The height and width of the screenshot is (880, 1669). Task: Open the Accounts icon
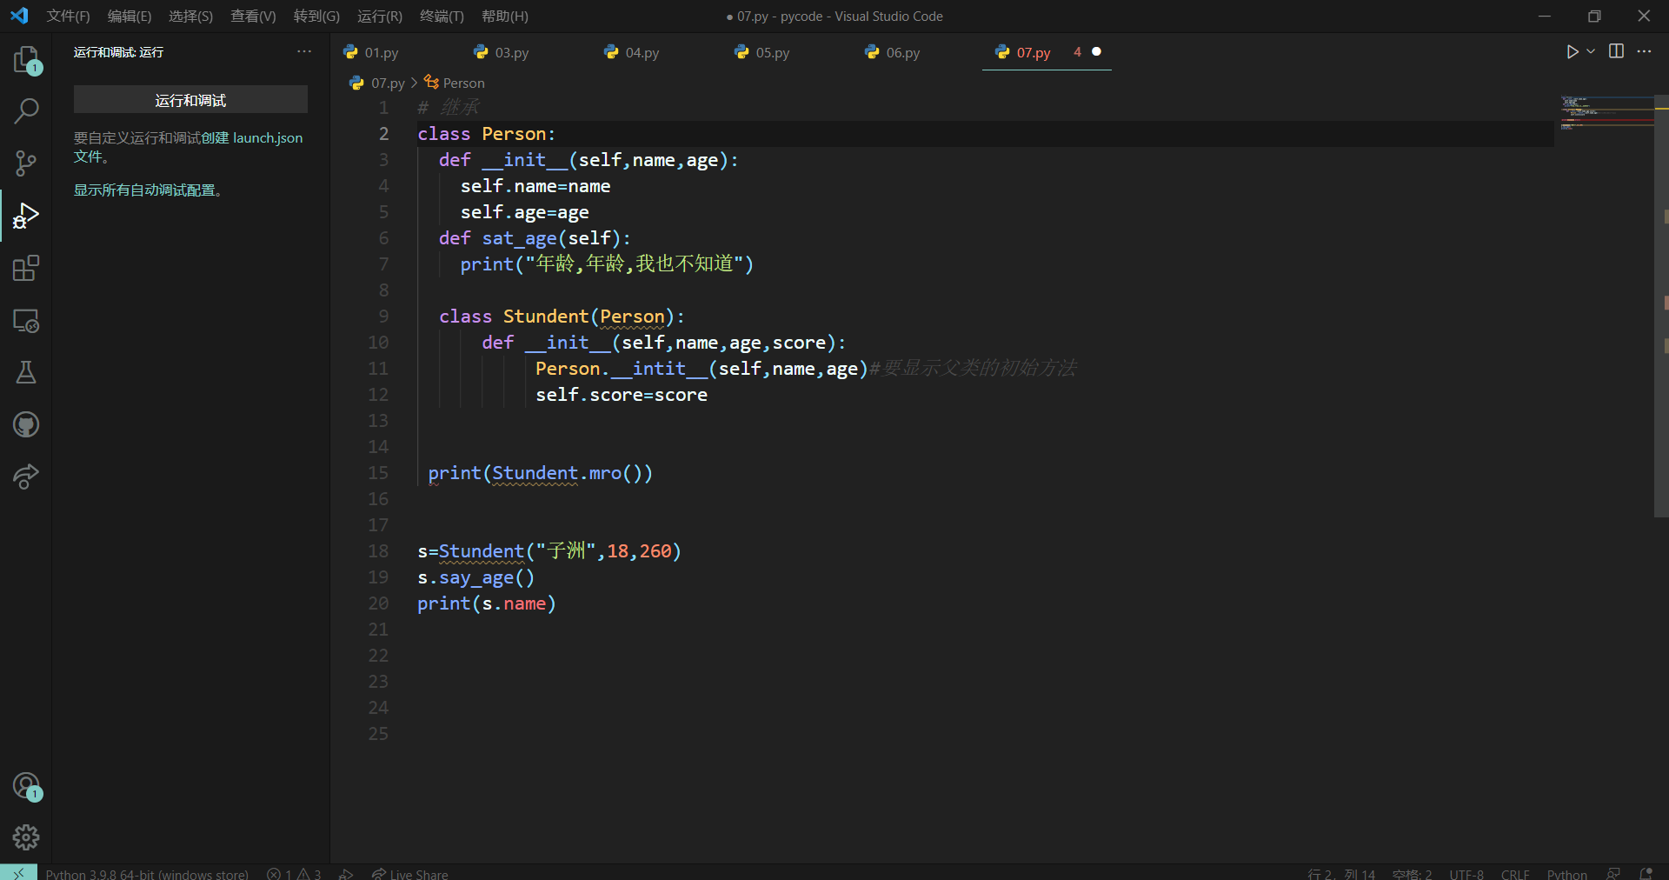pos(26,786)
